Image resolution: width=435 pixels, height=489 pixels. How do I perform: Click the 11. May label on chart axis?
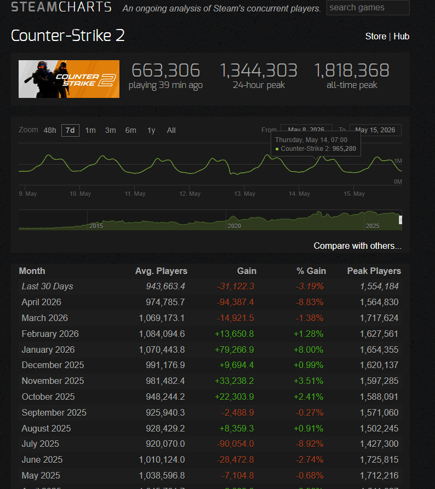[135, 194]
